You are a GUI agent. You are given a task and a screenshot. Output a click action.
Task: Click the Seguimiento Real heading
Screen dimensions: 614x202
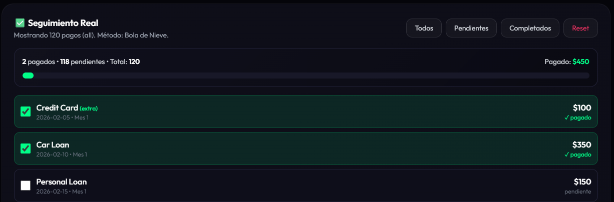(63, 23)
